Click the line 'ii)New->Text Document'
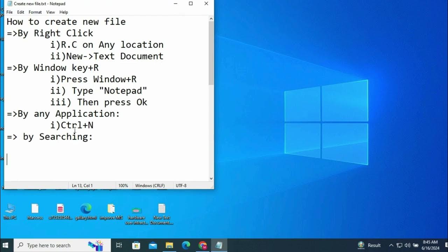The height and width of the screenshot is (252, 448). pos(107,56)
